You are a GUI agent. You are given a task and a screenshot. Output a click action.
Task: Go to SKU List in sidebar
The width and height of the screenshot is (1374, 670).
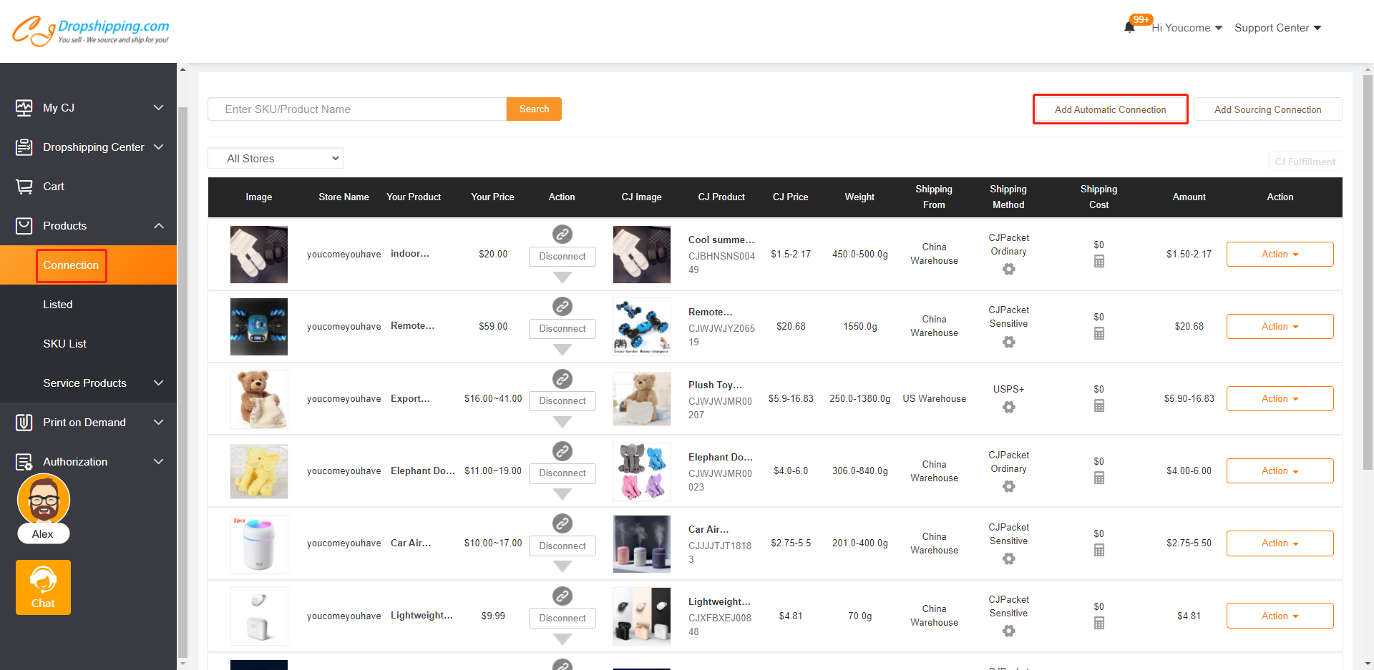click(x=64, y=344)
